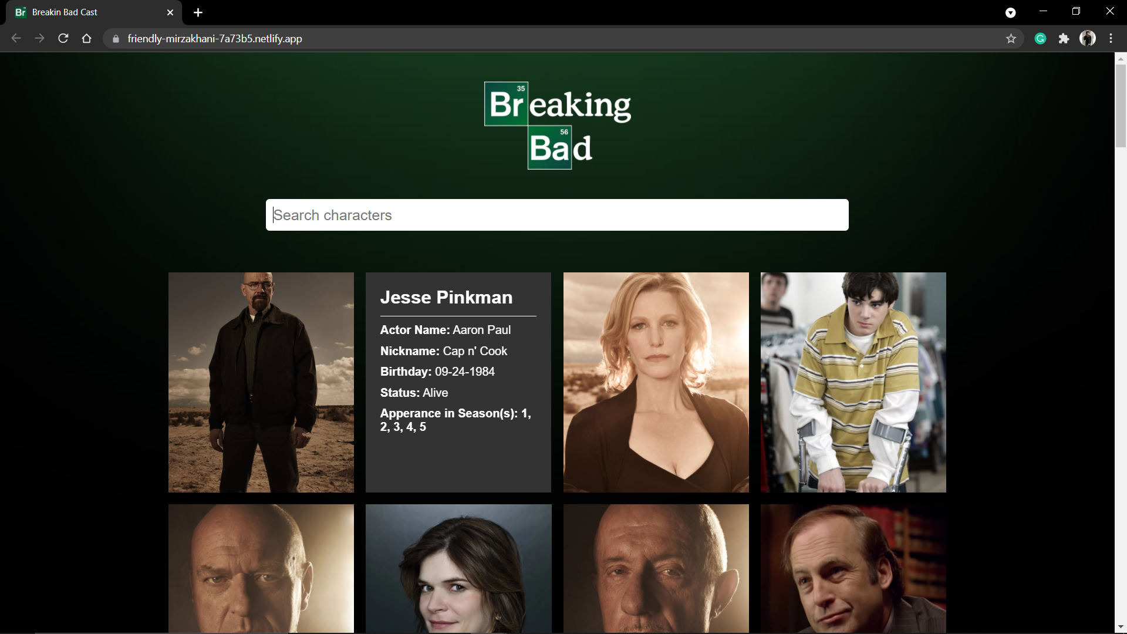Open the Grammarly extension icon
The height and width of the screenshot is (634, 1127).
pyautogui.click(x=1040, y=39)
